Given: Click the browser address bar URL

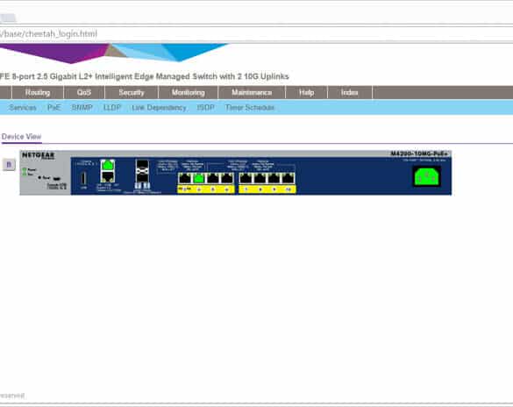Looking at the screenshot, I should (49, 33).
